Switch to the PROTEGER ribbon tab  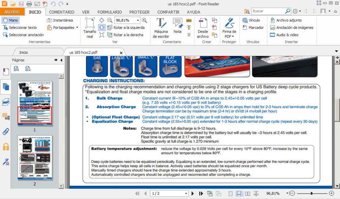139,12
